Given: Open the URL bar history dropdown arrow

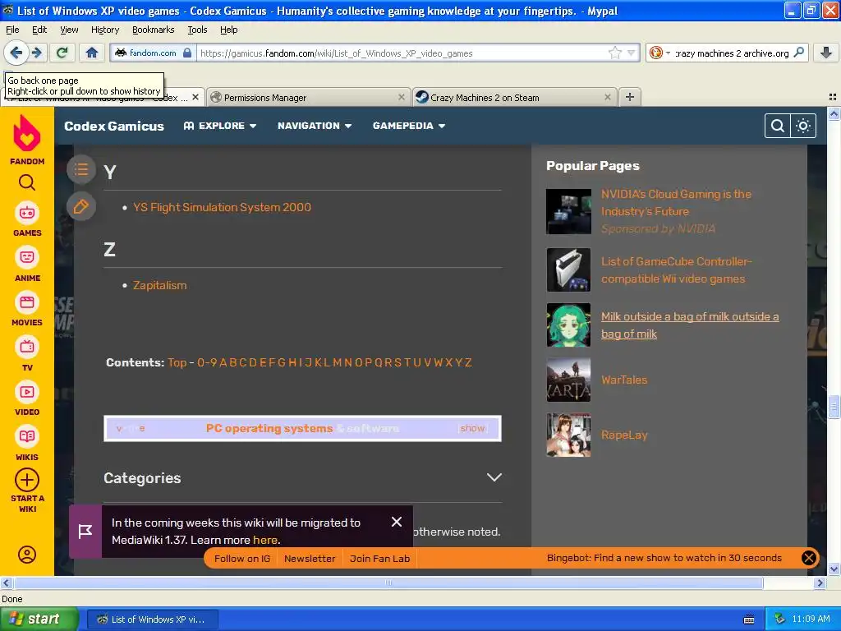Looking at the screenshot, I should click(632, 53).
